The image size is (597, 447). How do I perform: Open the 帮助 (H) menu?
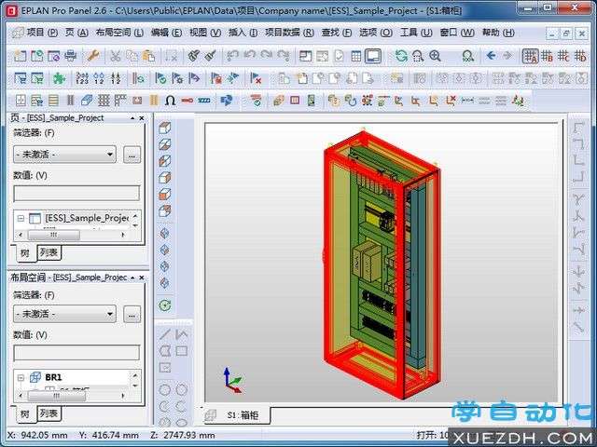click(498, 33)
